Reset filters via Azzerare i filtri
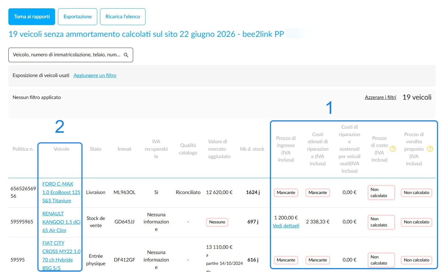The width and height of the screenshot is (441, 272). 380,97
